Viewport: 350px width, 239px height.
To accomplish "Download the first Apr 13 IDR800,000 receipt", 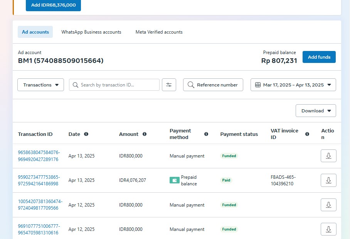I will point(328,156).
